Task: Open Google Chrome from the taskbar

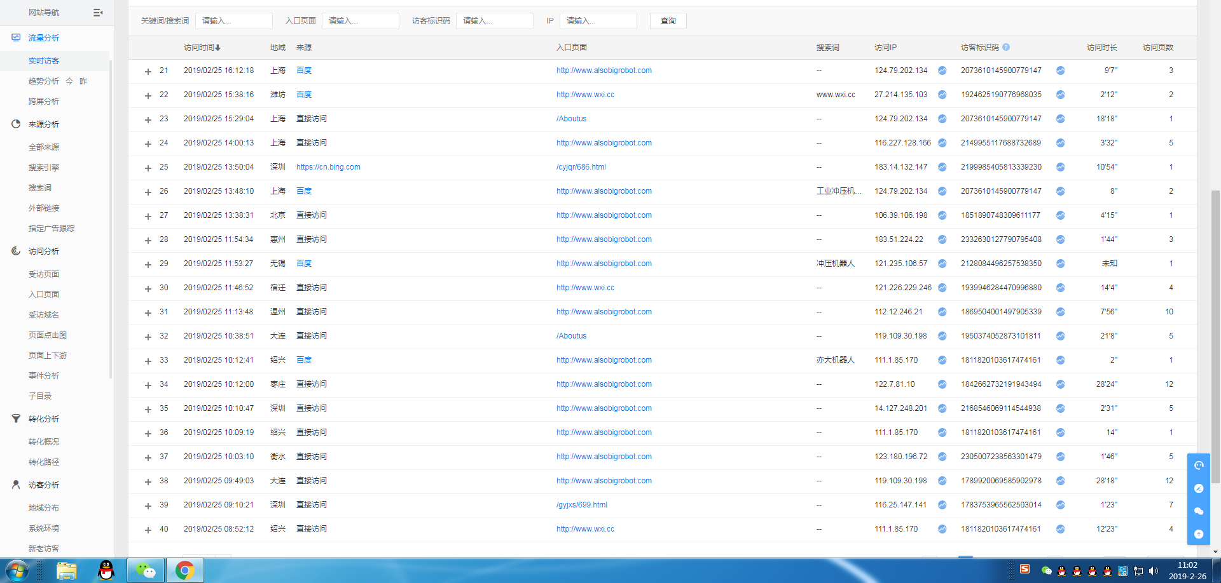Action: [184, 570]
